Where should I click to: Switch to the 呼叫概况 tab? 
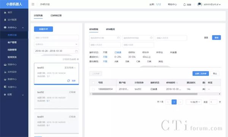[110, 29]
